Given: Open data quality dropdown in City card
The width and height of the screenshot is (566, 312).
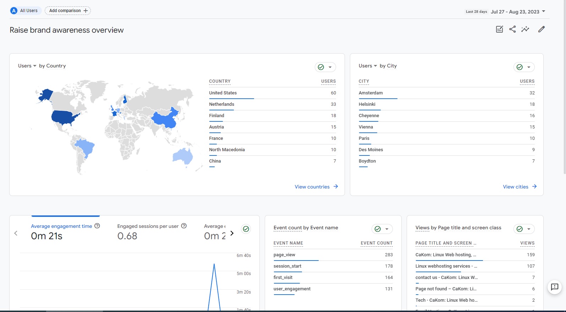Looking at the screenshot, I should [x=524, y=67].
